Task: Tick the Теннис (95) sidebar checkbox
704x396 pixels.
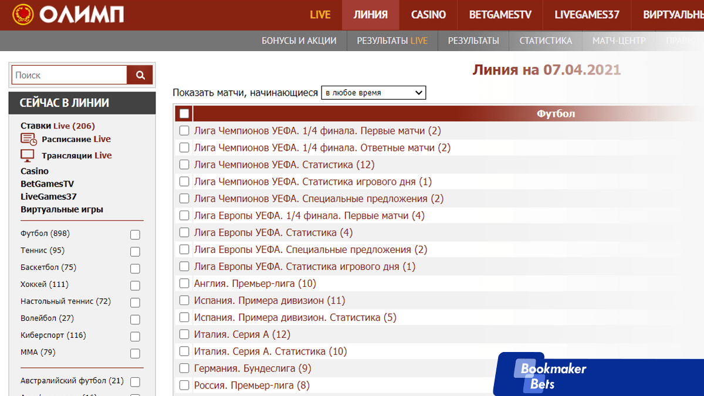Action: tap(135, 252)
